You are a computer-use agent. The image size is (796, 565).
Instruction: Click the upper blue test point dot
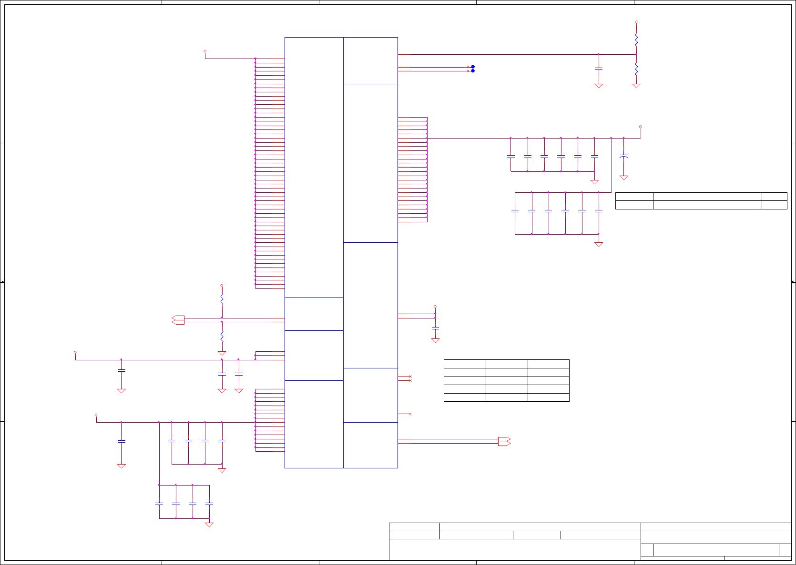(x=473, y=67)
